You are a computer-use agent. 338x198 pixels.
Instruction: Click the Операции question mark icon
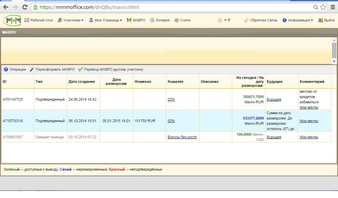[x=6, y=69]
